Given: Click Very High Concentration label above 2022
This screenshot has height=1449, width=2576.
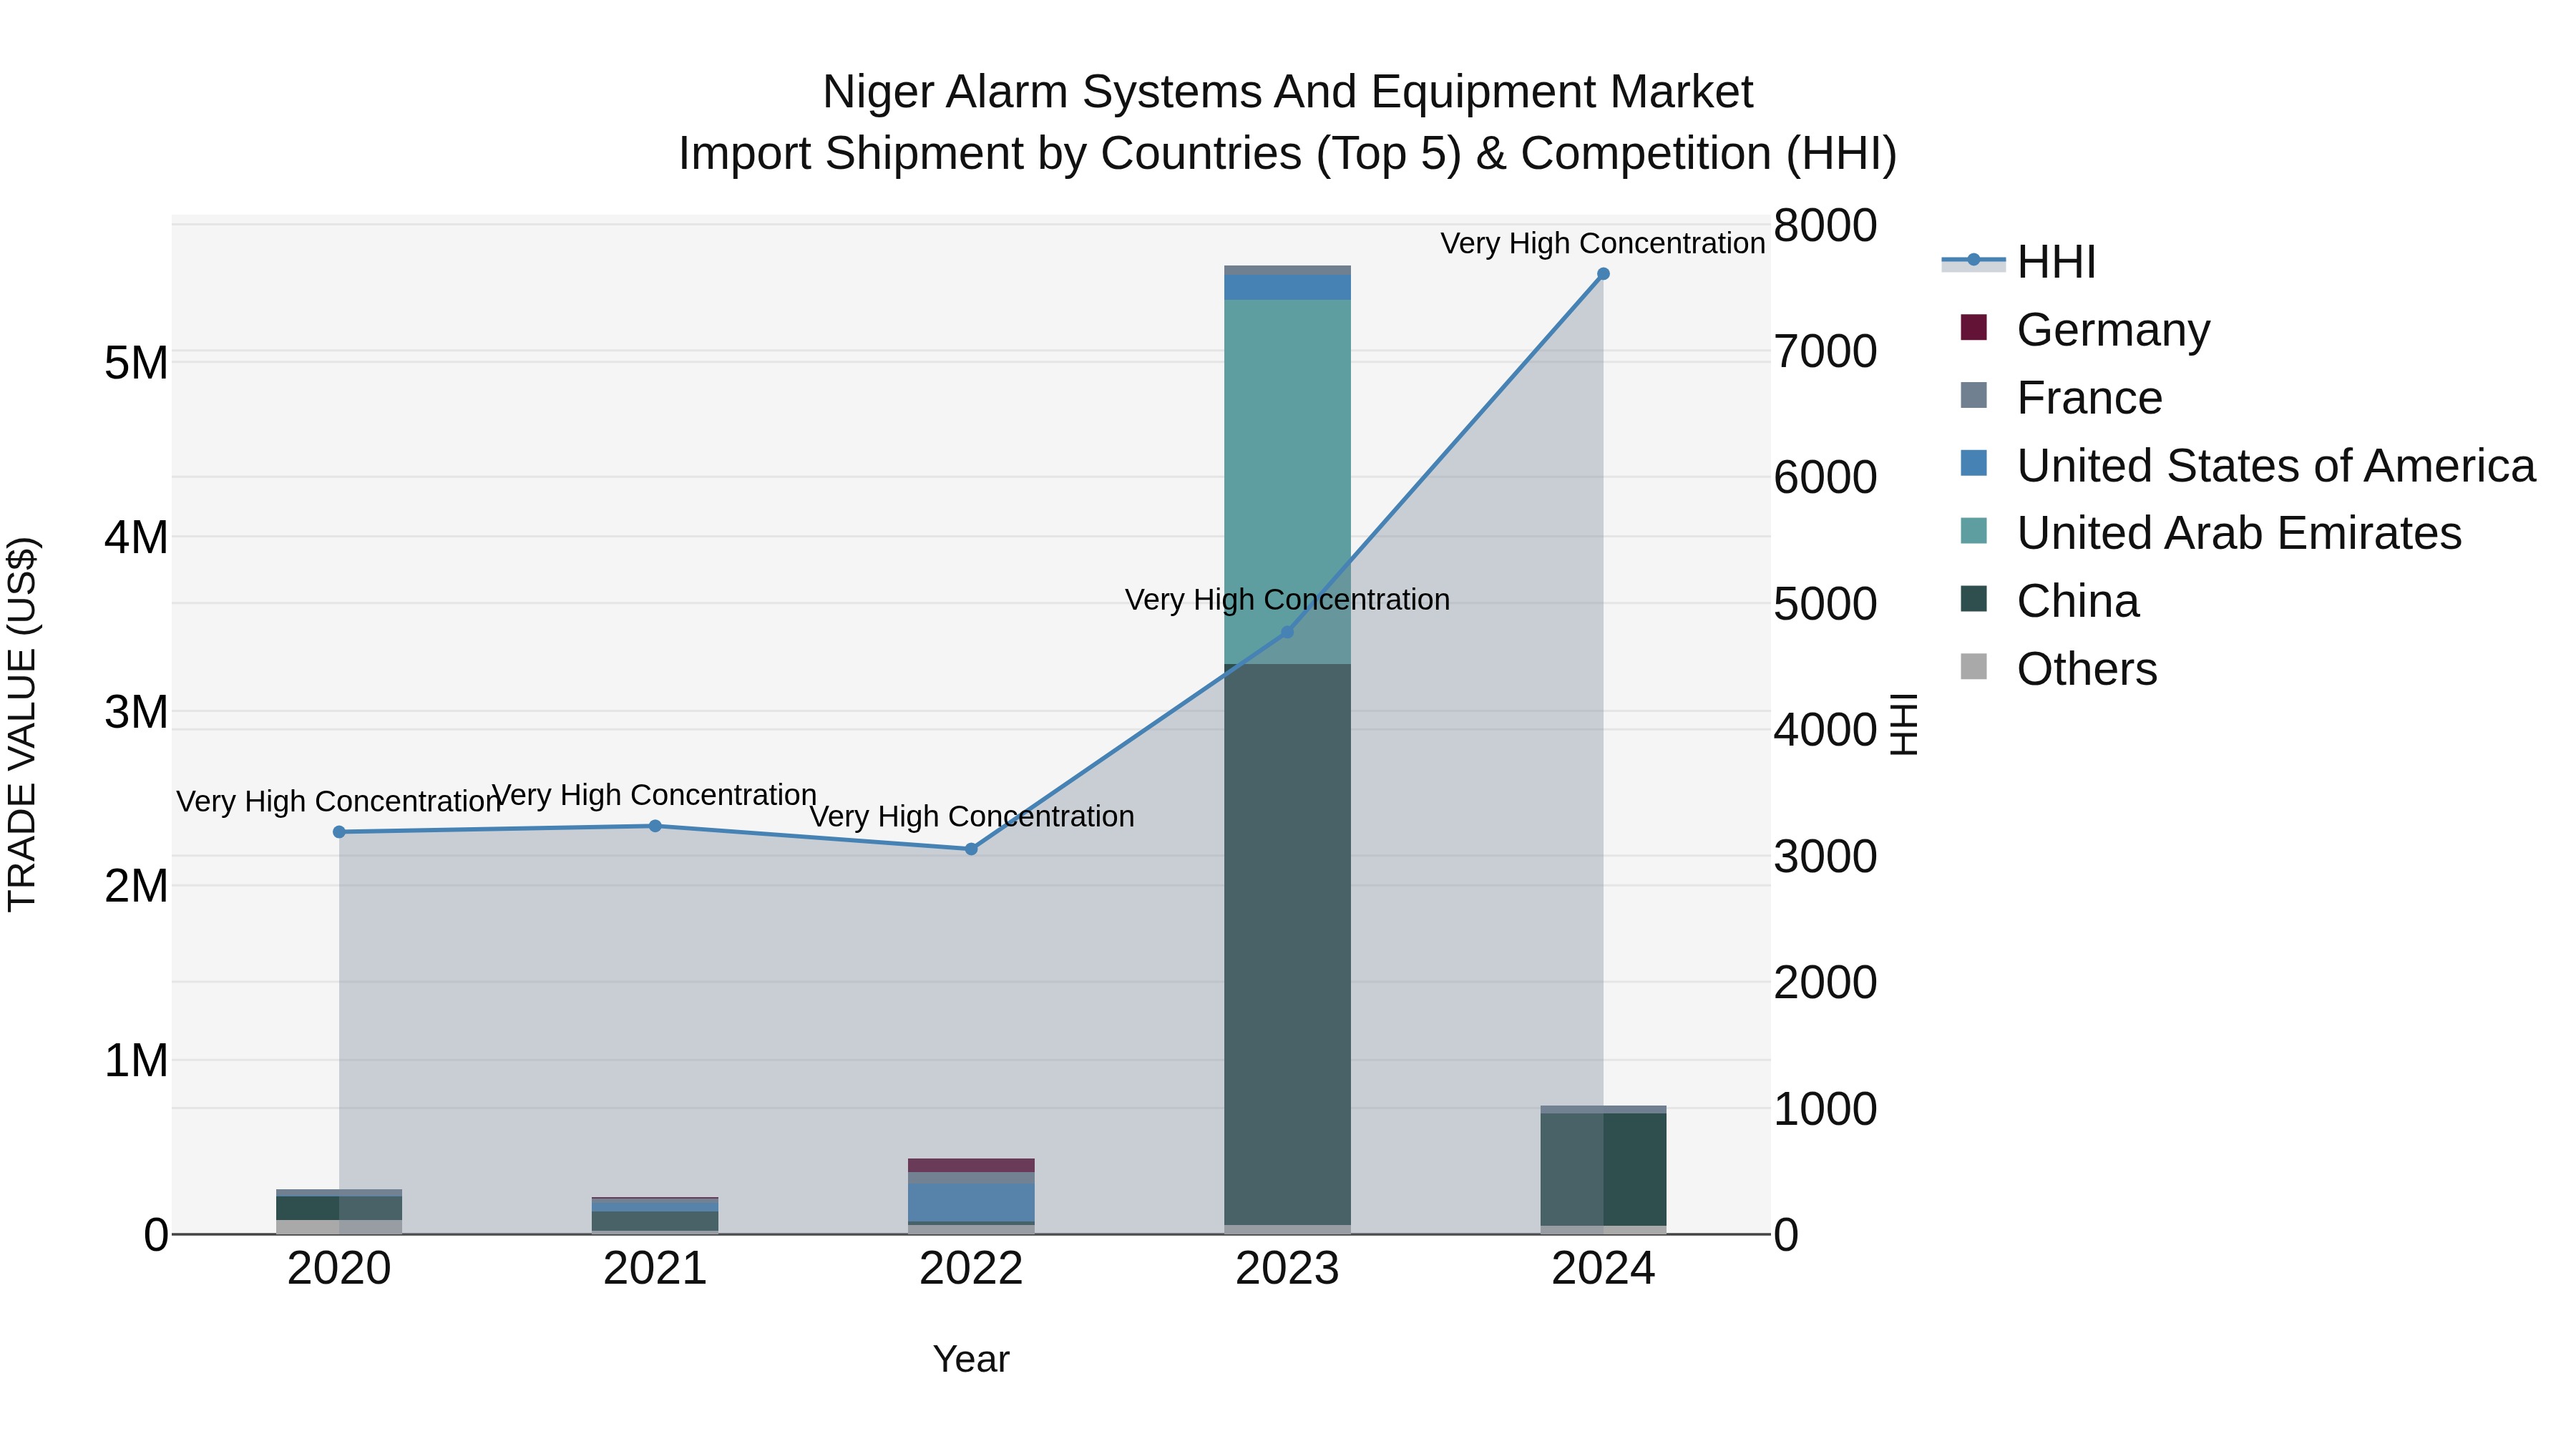Looking at the screenshot, I should click(971, 817).
